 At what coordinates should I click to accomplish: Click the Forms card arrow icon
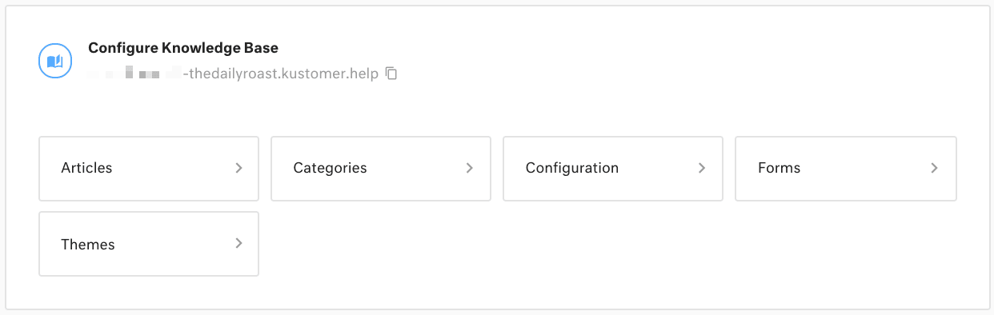[934, 168]
